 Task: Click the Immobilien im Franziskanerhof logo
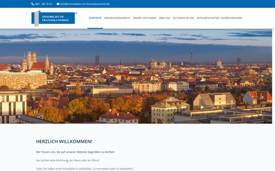[54, 18]
